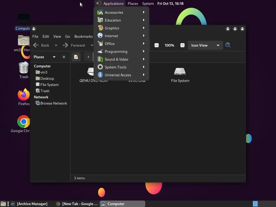Viewport: 276px width, 207px height.
Task: Open the System Tools submenu
Action: [x=122, y=67]
